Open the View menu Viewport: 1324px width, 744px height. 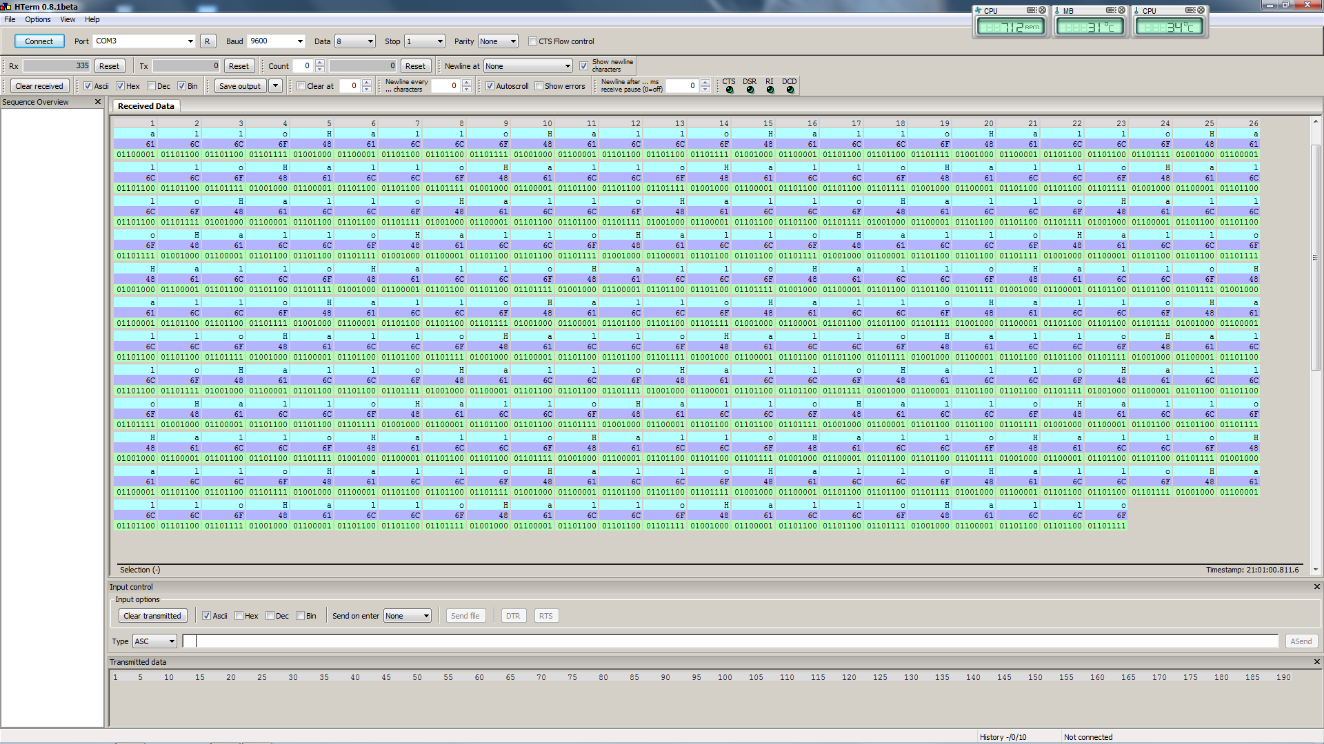[68, 19]
